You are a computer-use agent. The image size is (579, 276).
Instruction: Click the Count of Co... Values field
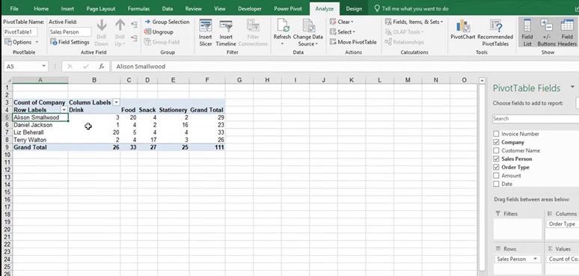(x=563, y=259)
